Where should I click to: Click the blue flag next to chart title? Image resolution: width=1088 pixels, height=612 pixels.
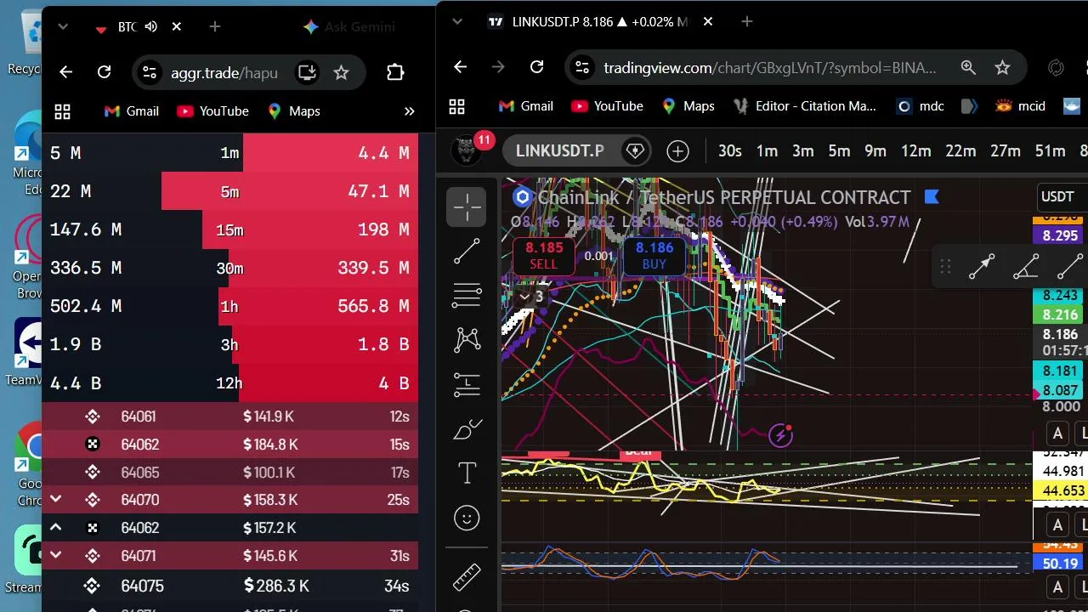932,197
